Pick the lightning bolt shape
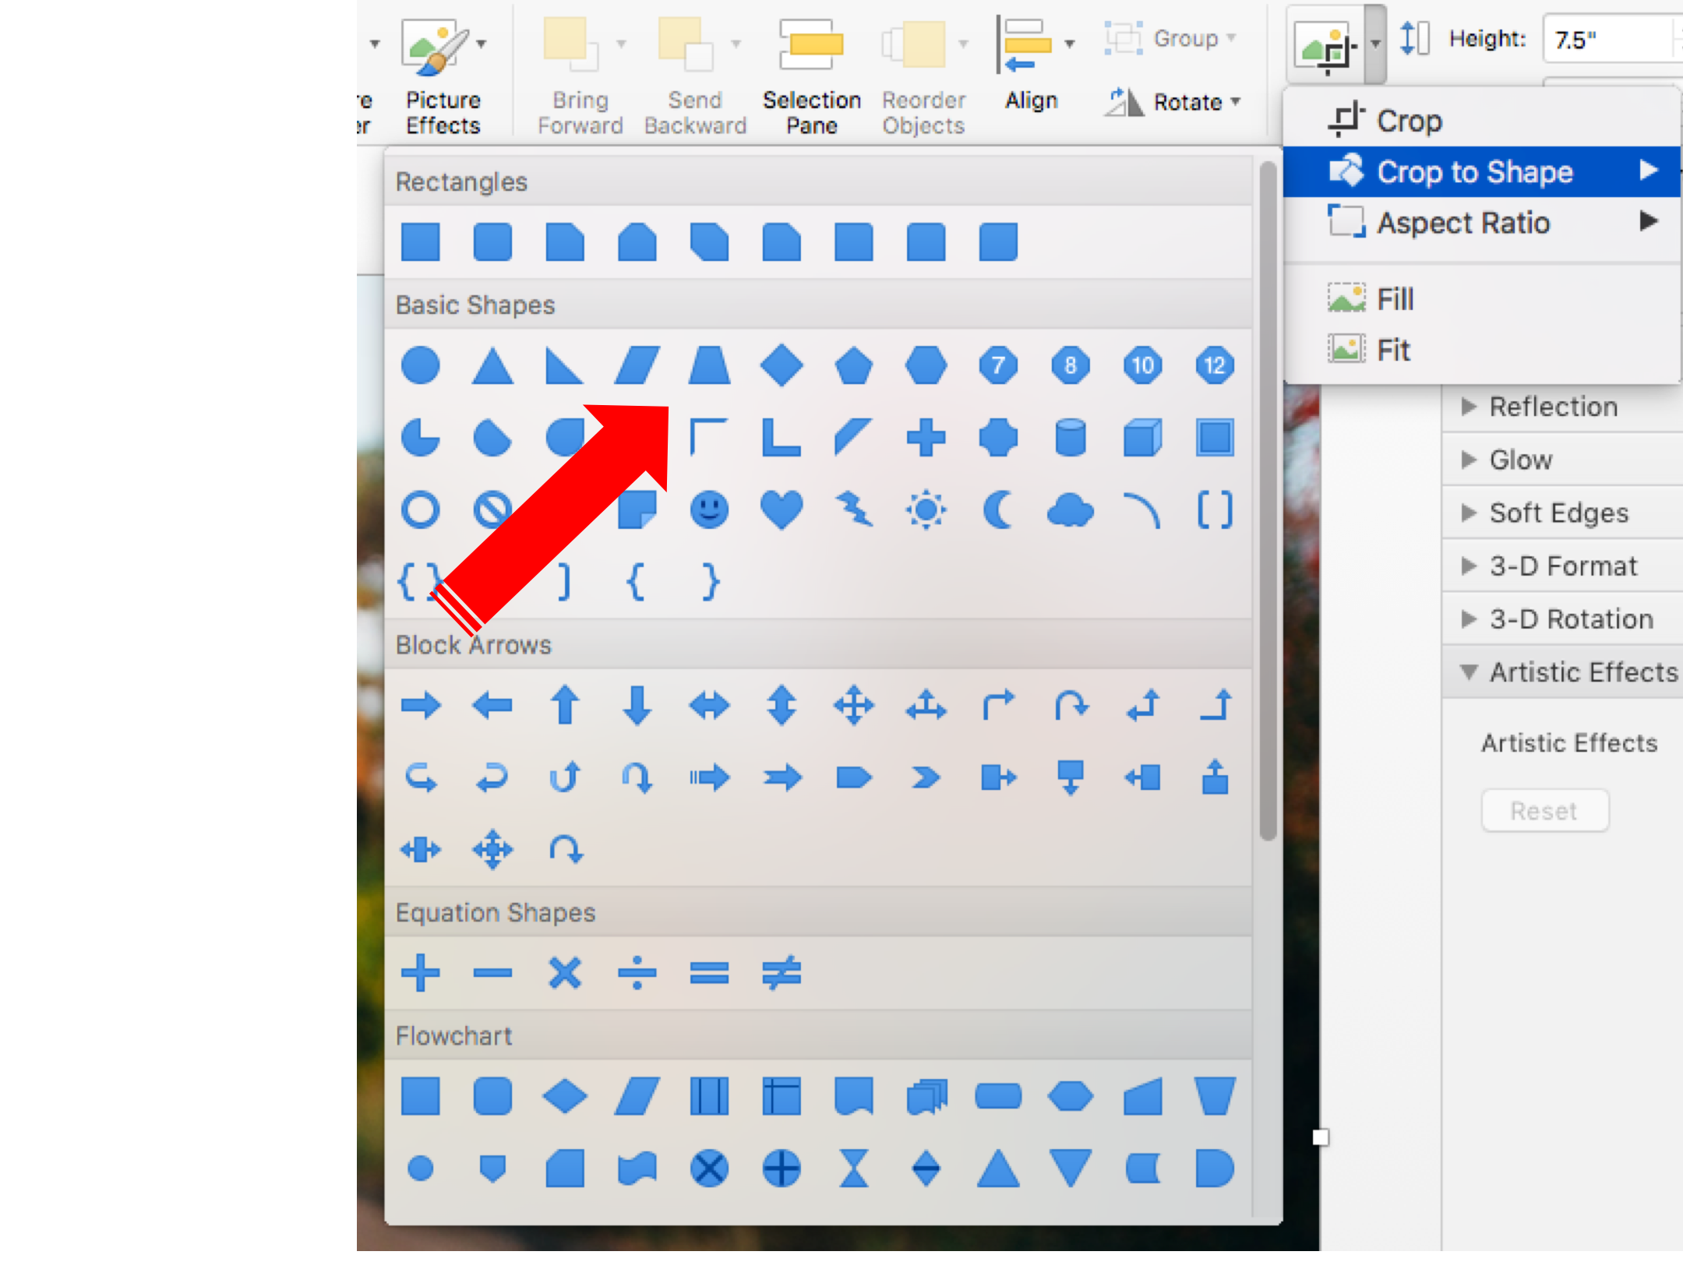The width and height of the screenshot is (1683, 1262). click(x=855, y=510)
